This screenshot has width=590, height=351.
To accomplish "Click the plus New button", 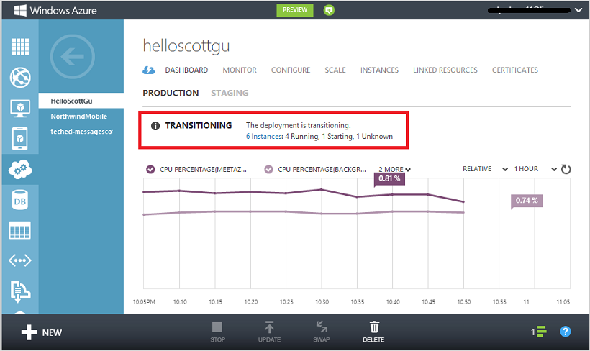I will click(x=42, y=332).
